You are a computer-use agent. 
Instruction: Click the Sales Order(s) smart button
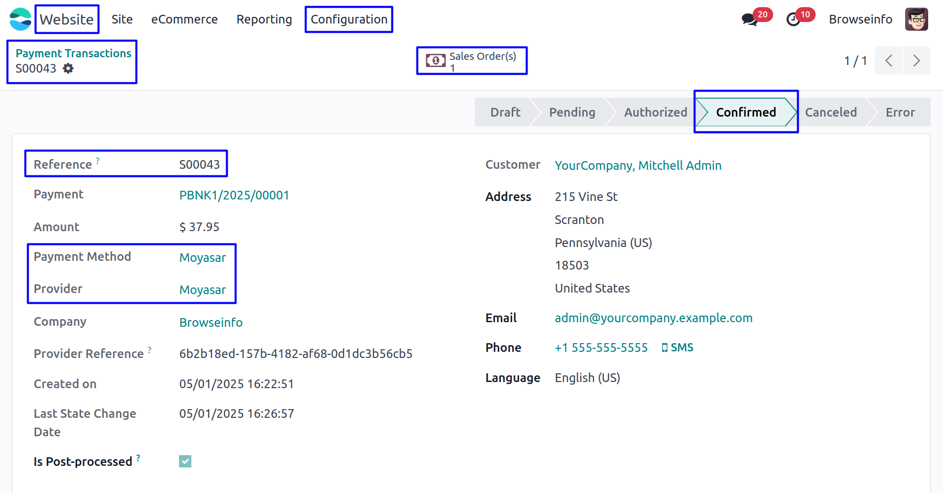click(472, 61)
